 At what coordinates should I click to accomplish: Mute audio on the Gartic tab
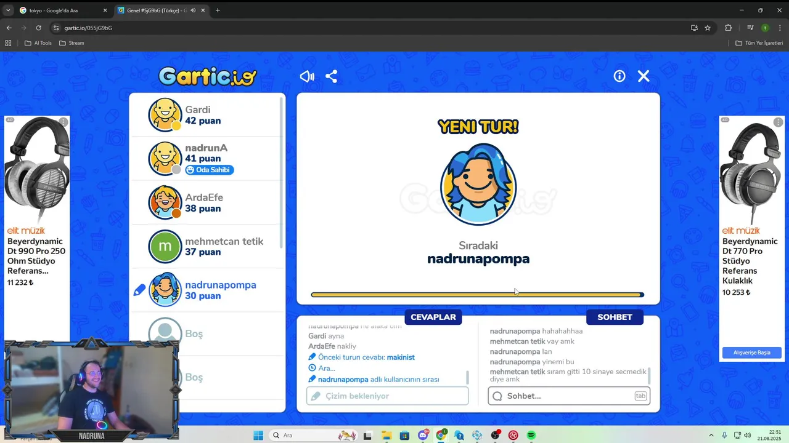pos(193,10)
